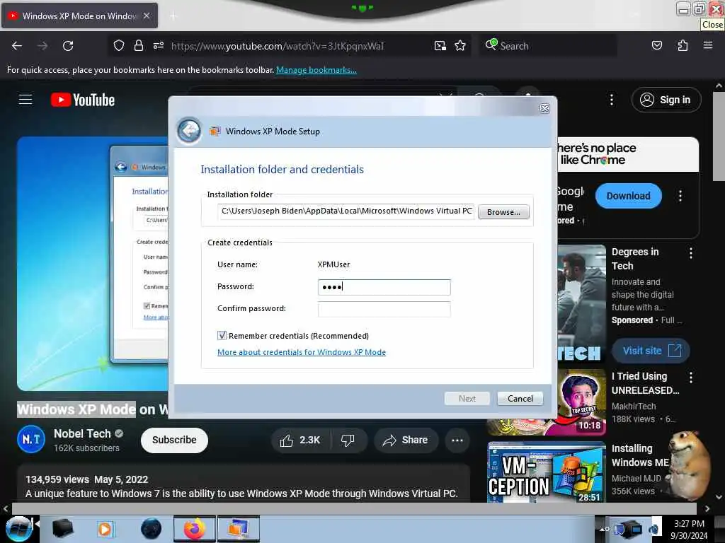Open YouTube settings three-dot menu

[x=611, y=100]
